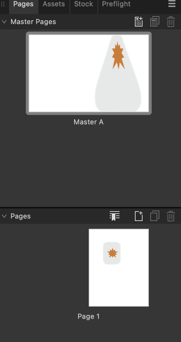This screenshot has height=342, width=181.
Task: Add a new page to the document
Action: tap(139, 216)
